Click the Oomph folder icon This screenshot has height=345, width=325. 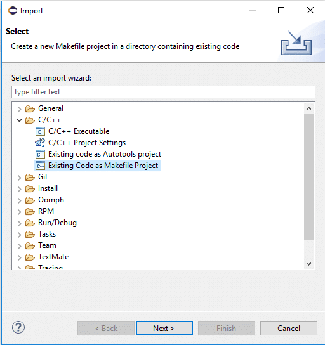tap(30, 200)
